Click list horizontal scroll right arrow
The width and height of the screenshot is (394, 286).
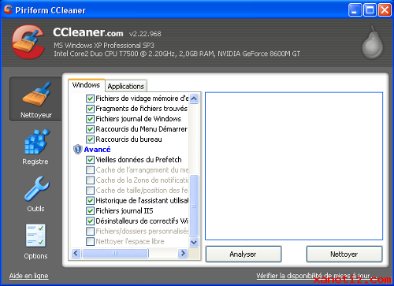[183, 253]
